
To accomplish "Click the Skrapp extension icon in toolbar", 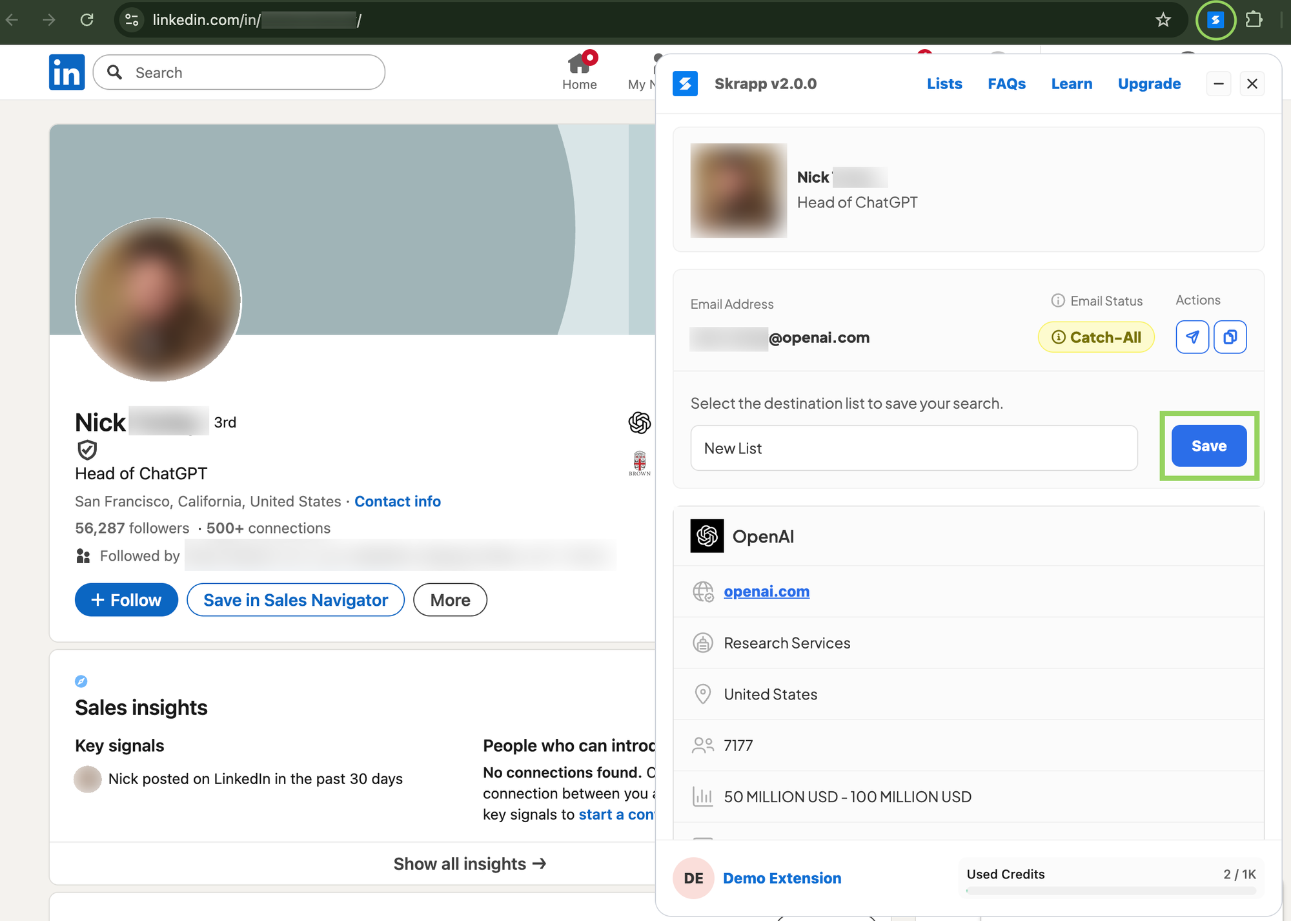I will (1215, 20).
